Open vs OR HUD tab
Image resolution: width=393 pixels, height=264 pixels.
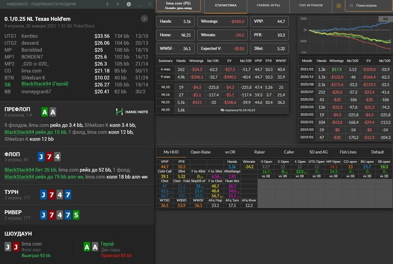coord(230,152)
